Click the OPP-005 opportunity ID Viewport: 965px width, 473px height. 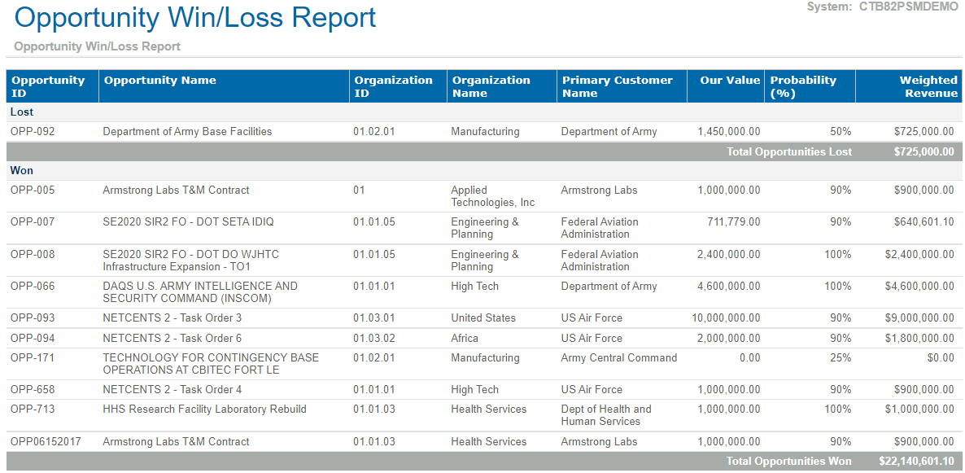coord(33,191)
